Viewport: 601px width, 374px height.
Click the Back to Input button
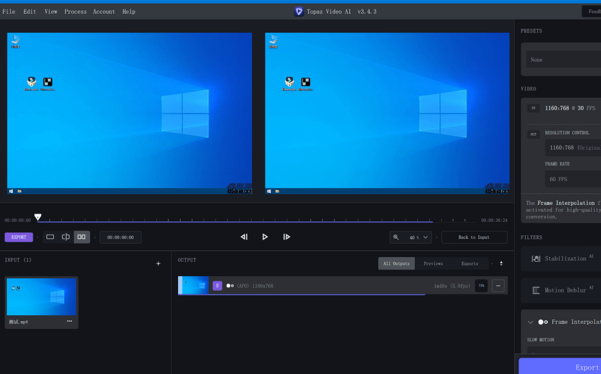click(474, 237)
